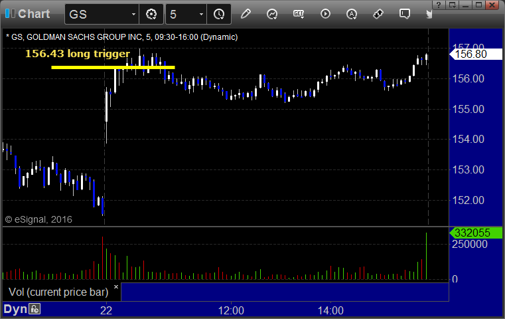The image size is (505, 319).
Task: Maximize the chart window
Action: pos(479,5)
